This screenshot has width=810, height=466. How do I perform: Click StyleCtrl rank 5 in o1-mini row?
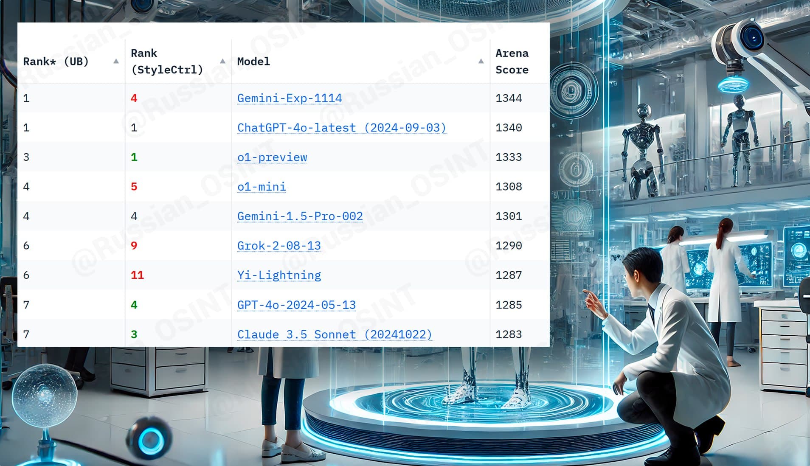pos(134,187)
